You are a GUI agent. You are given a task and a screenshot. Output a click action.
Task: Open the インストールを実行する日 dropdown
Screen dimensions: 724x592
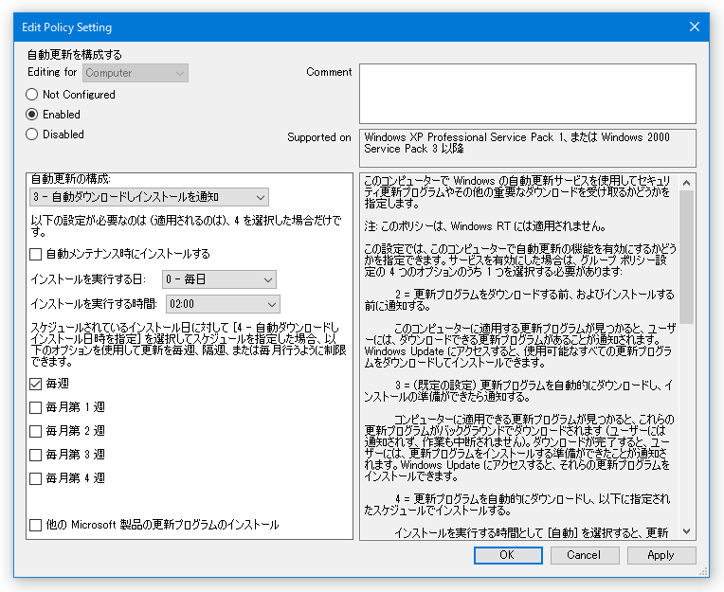[x=219, y=279]
